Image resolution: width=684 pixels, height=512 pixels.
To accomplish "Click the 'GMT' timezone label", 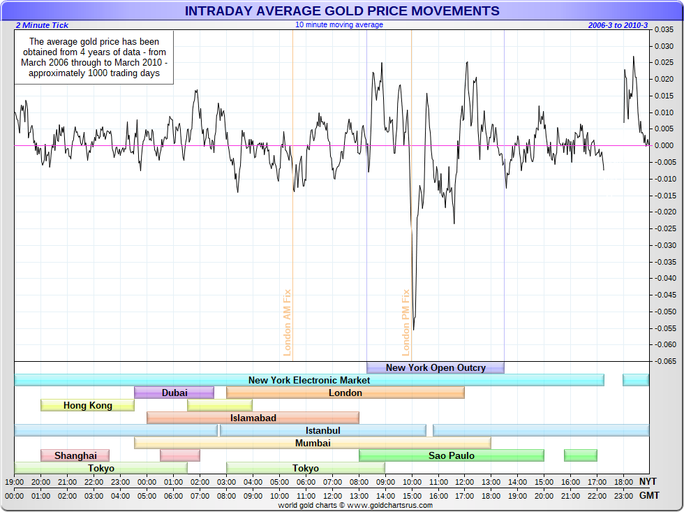I will 648,496.
